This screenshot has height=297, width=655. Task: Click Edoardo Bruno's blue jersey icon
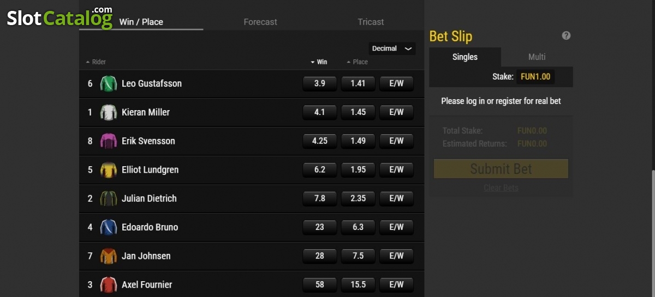tap(109, 227)
